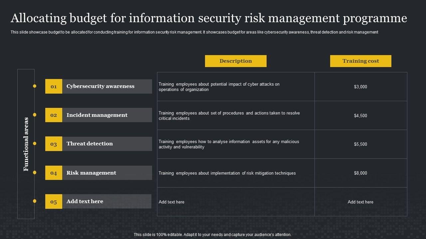Click the yellow Description header button
This screenshot has width=426, height=239.
pyautogui.click(x=236, y=61)
